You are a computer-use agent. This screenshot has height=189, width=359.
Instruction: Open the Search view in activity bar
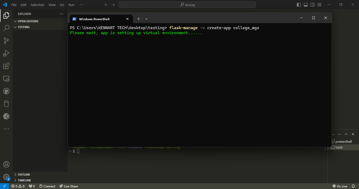pos(6,28)
